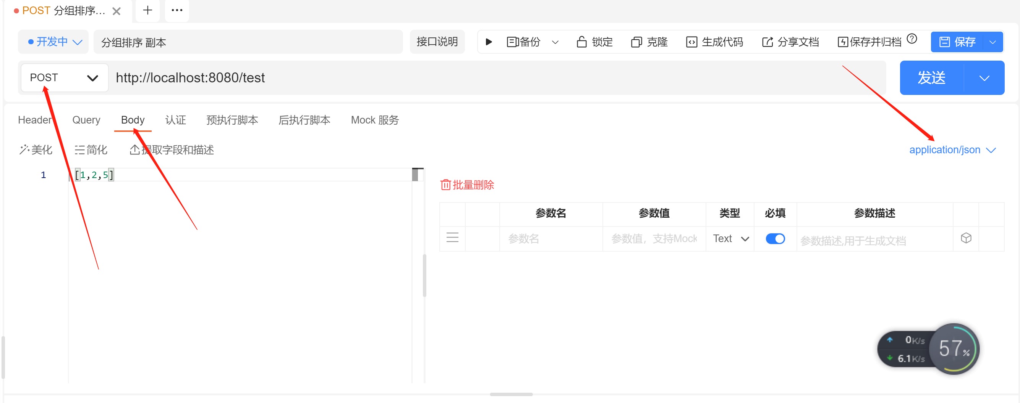1020x403 pixels.
Task: Open a new request tab with plus
Action: pyautogui.click(x=148, y=10)
